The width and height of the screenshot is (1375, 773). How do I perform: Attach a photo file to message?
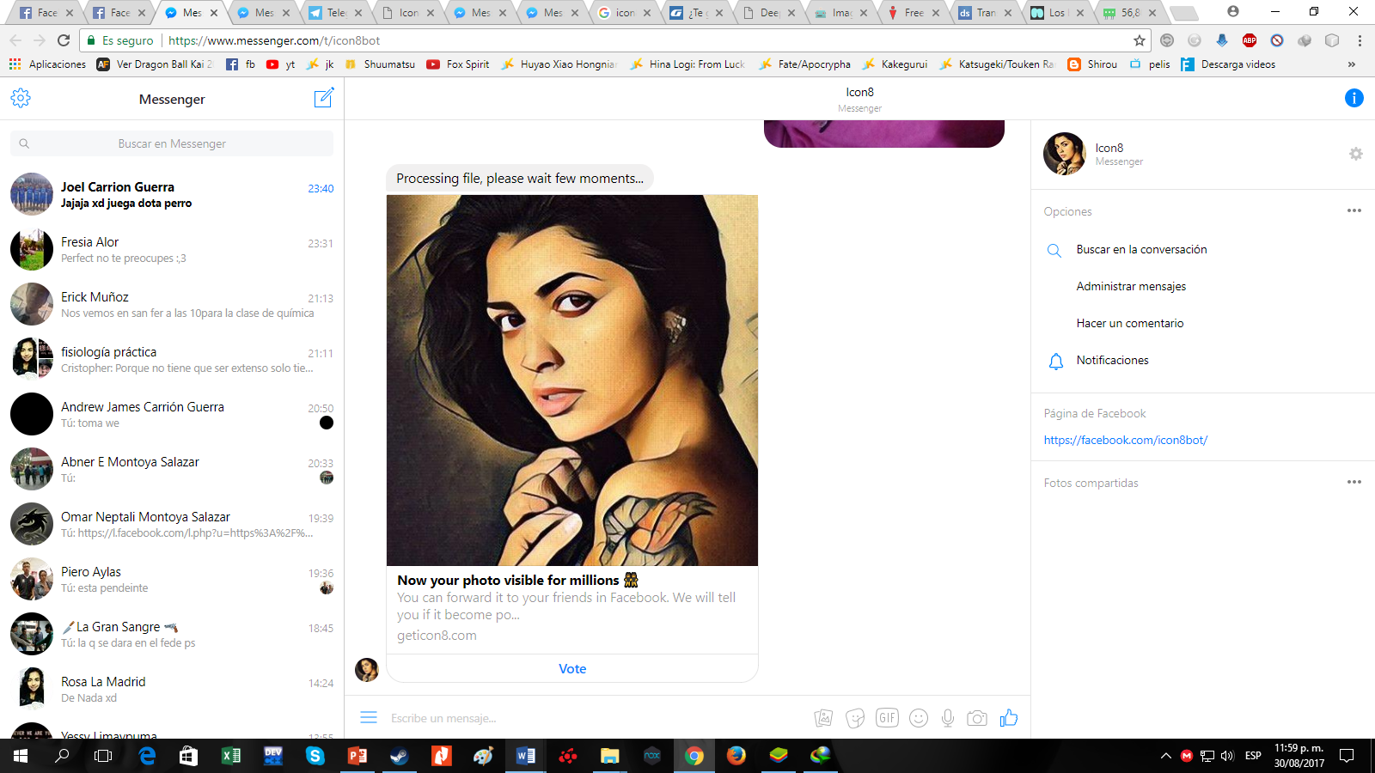pyautogui.click(x=823, y=718)
